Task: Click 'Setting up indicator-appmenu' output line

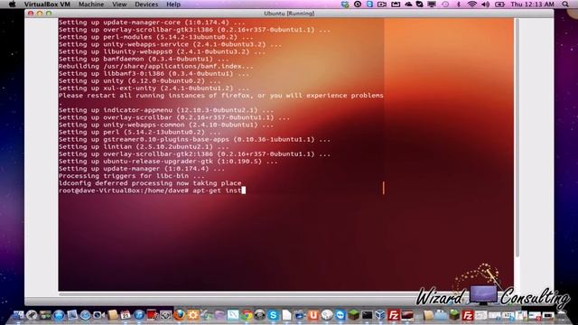Action: tap(166, 110)
